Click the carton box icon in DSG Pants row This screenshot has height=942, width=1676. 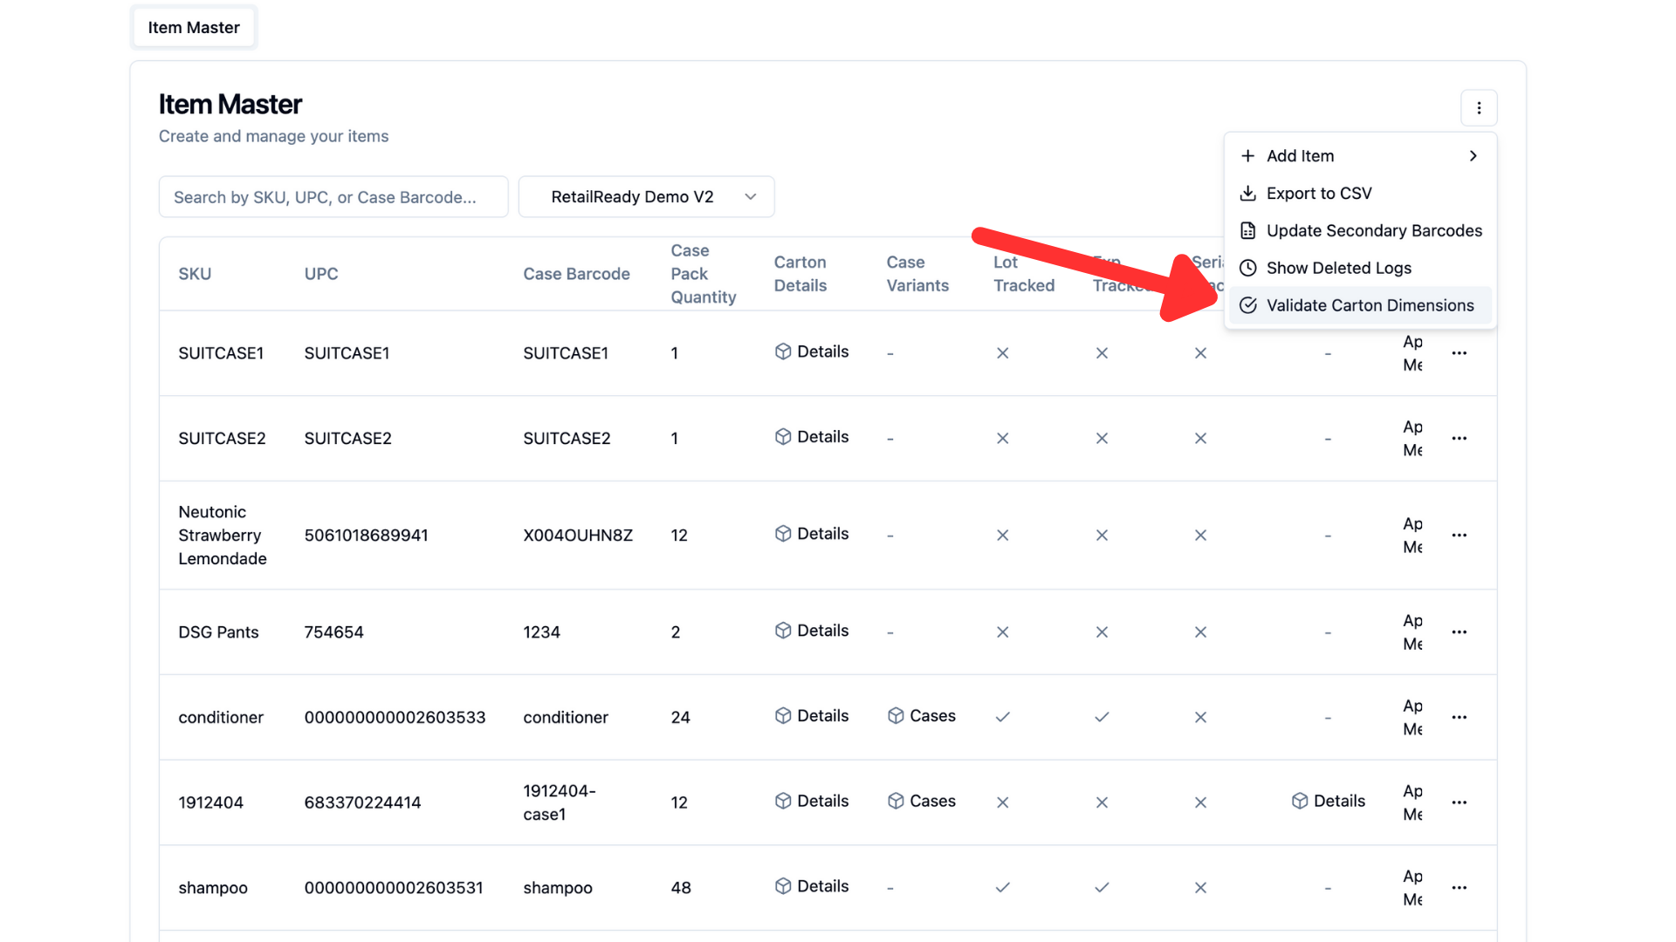pyautogui.click(x=783, y=631)
